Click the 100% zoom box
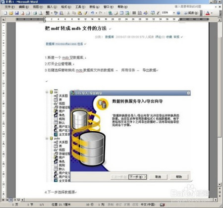This screenshot has height=208, width=223. [x=167, y=13]
